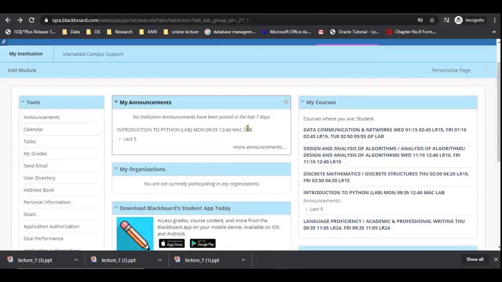Bookmark this page with star icon
Image resolution: width=502 pixels, height=282 pixels.
tap(432, 20)
